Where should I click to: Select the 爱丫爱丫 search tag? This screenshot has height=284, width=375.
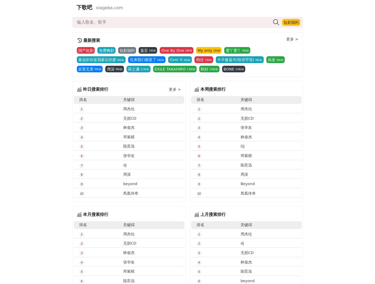tap(237, 50)
